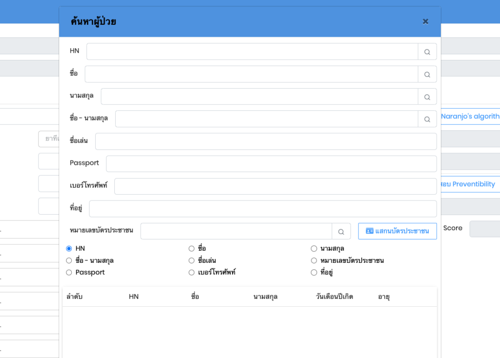
Task: Select the HN radio option
Action: click(x=69, y=249)
